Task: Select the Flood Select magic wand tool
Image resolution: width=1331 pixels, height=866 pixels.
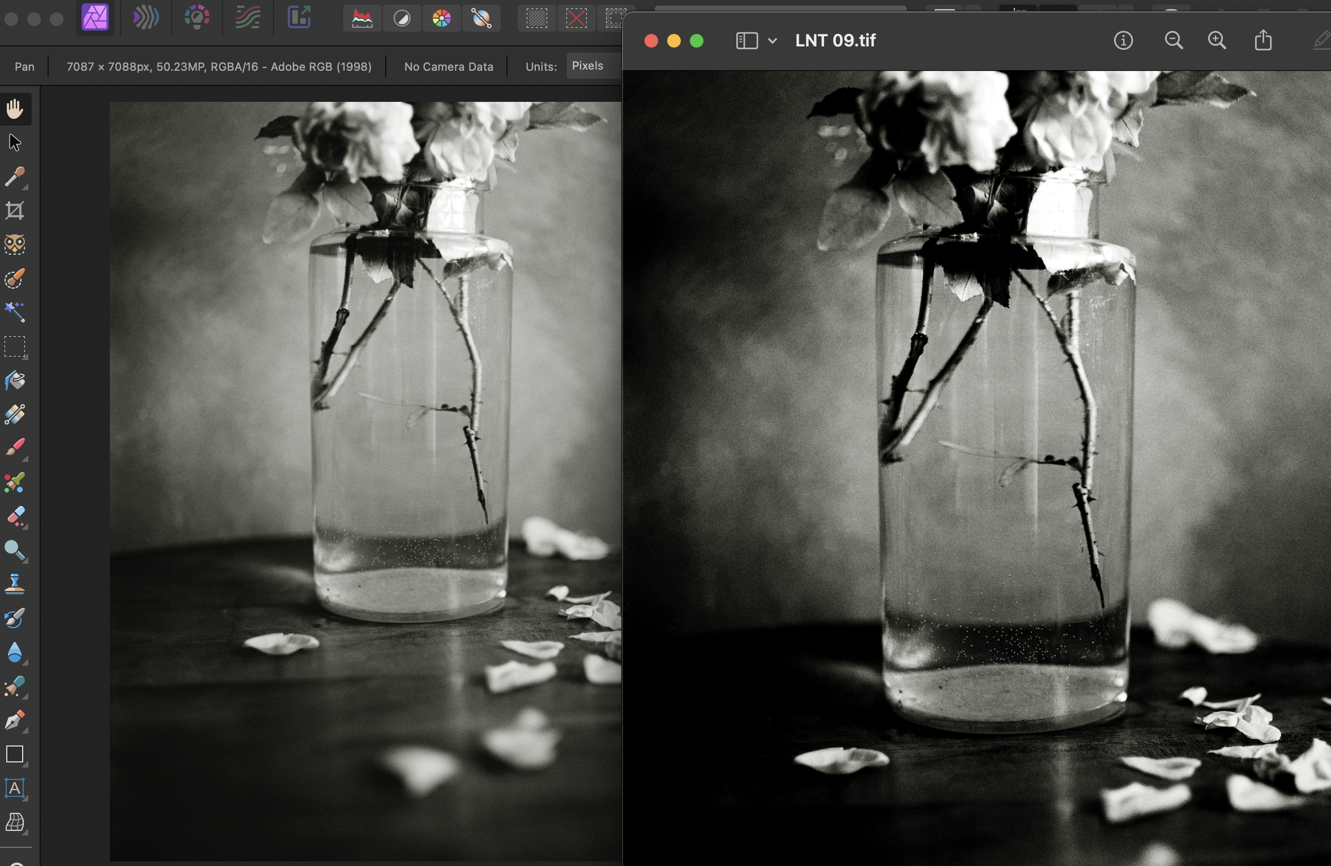Action: (15, 312)
